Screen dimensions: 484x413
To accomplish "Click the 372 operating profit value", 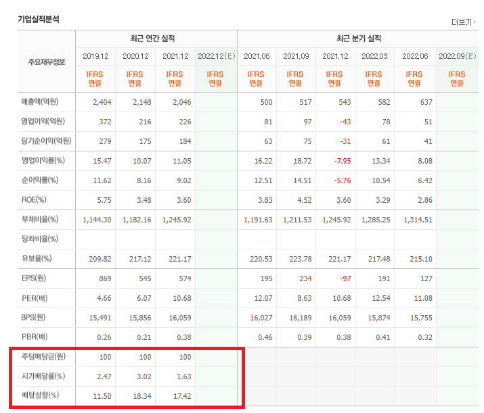I will 105,122.
